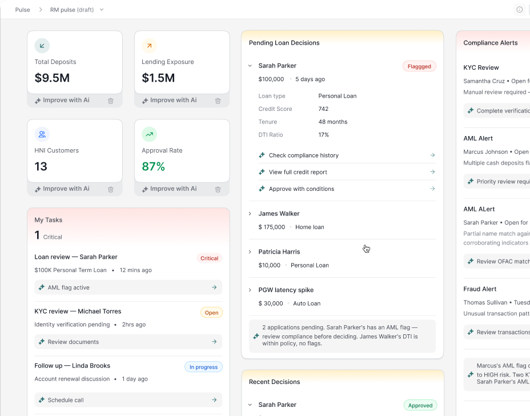Click sparkle icon on Complete verification action
This screenshot has height=416, width=530.
[x=471, y=110]
